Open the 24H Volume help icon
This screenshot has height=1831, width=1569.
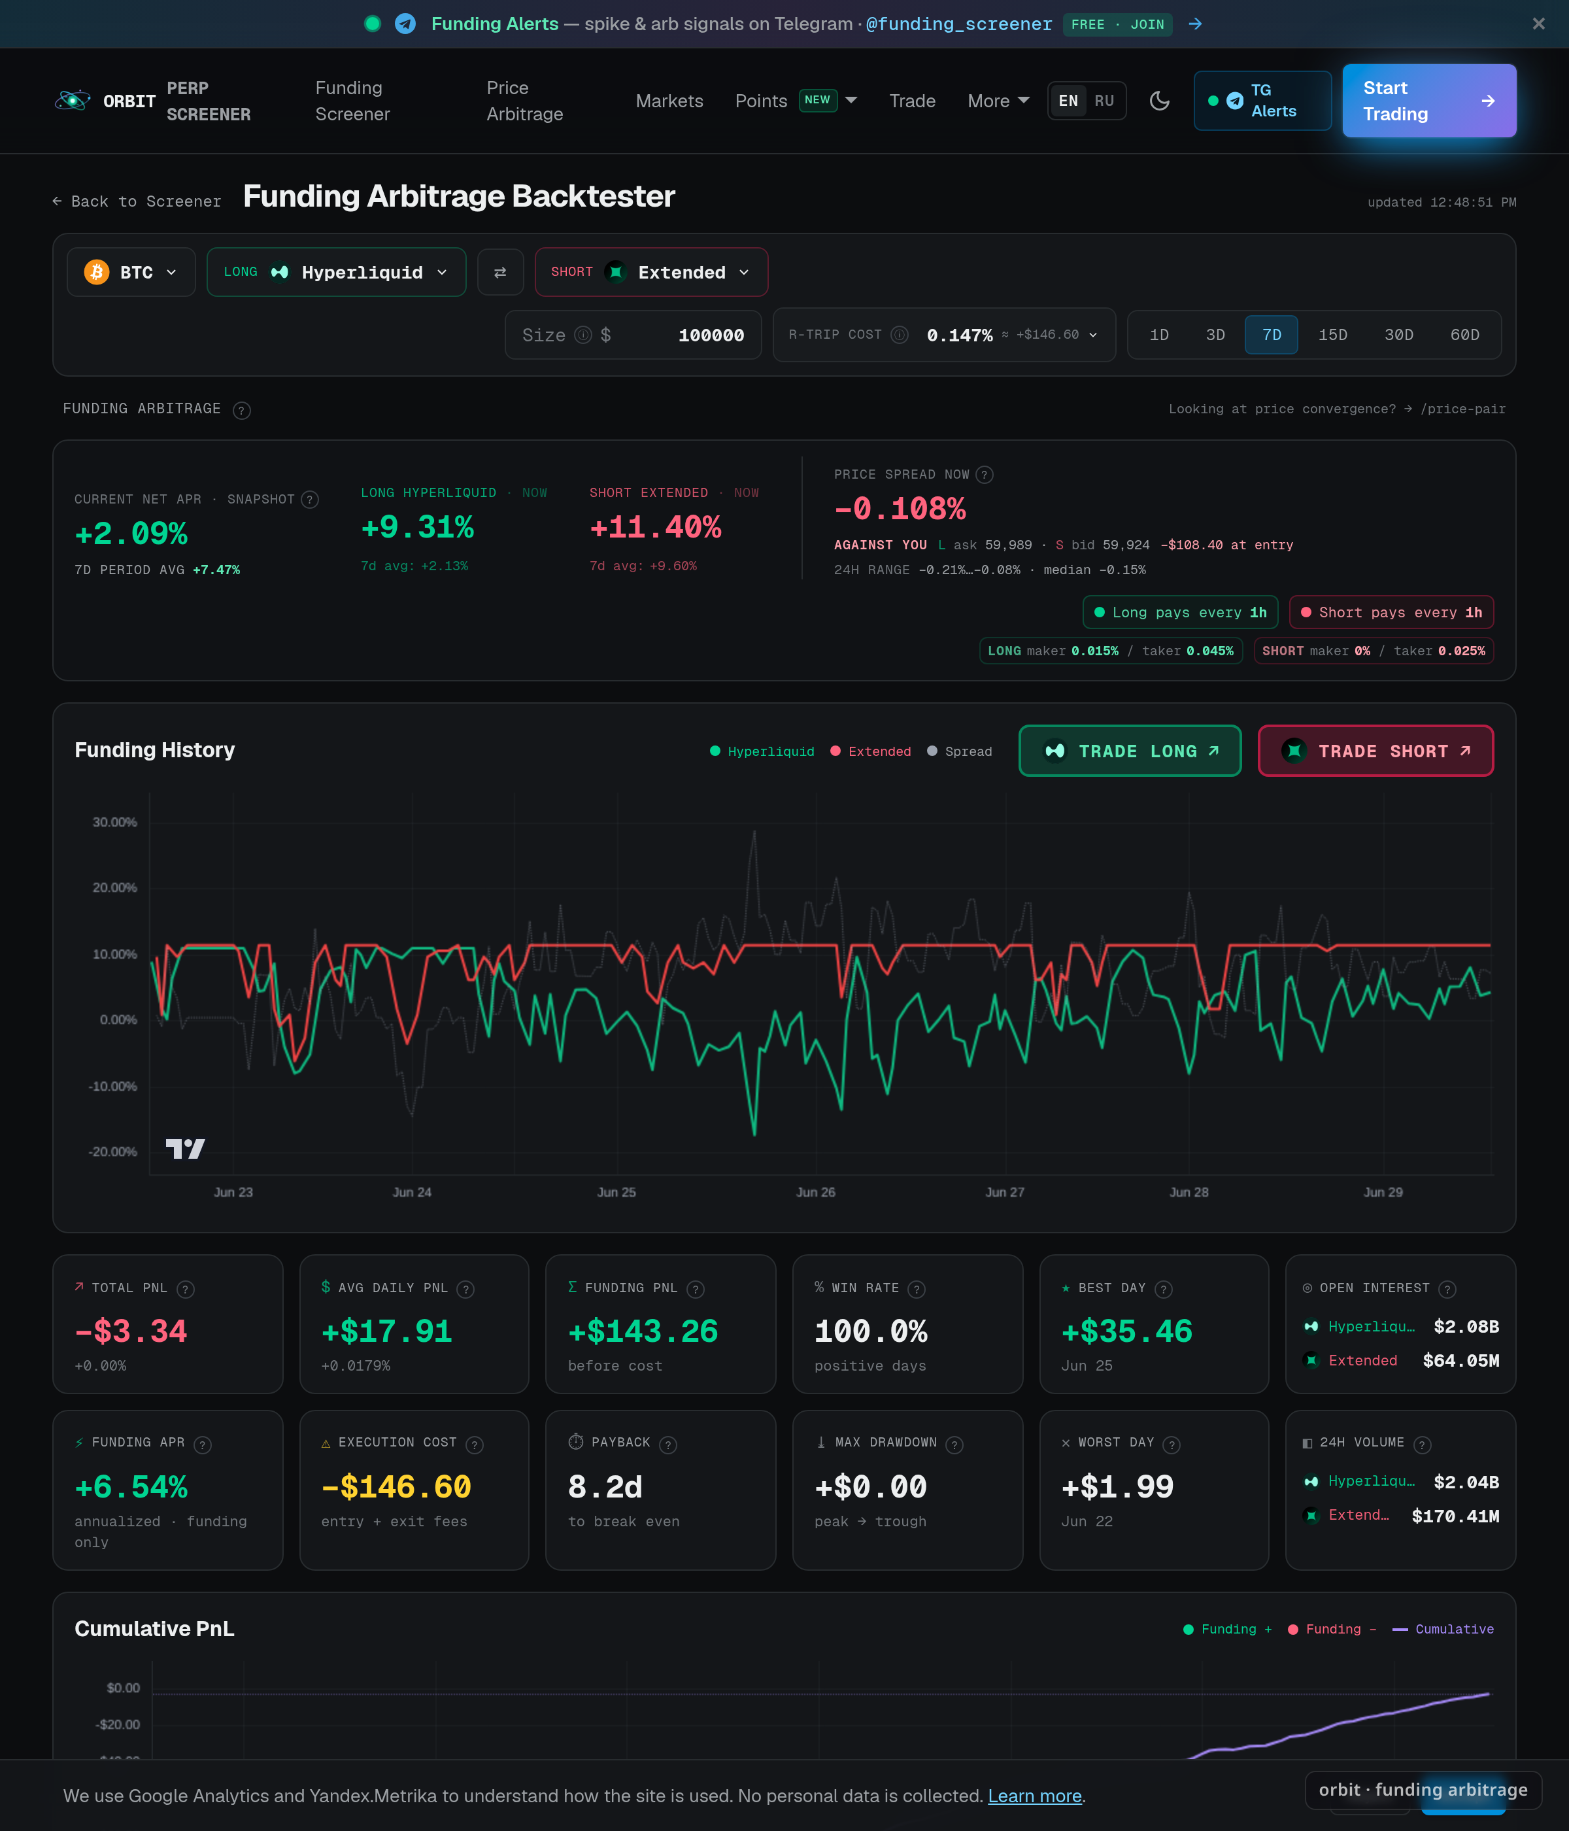[1421, 1445]
